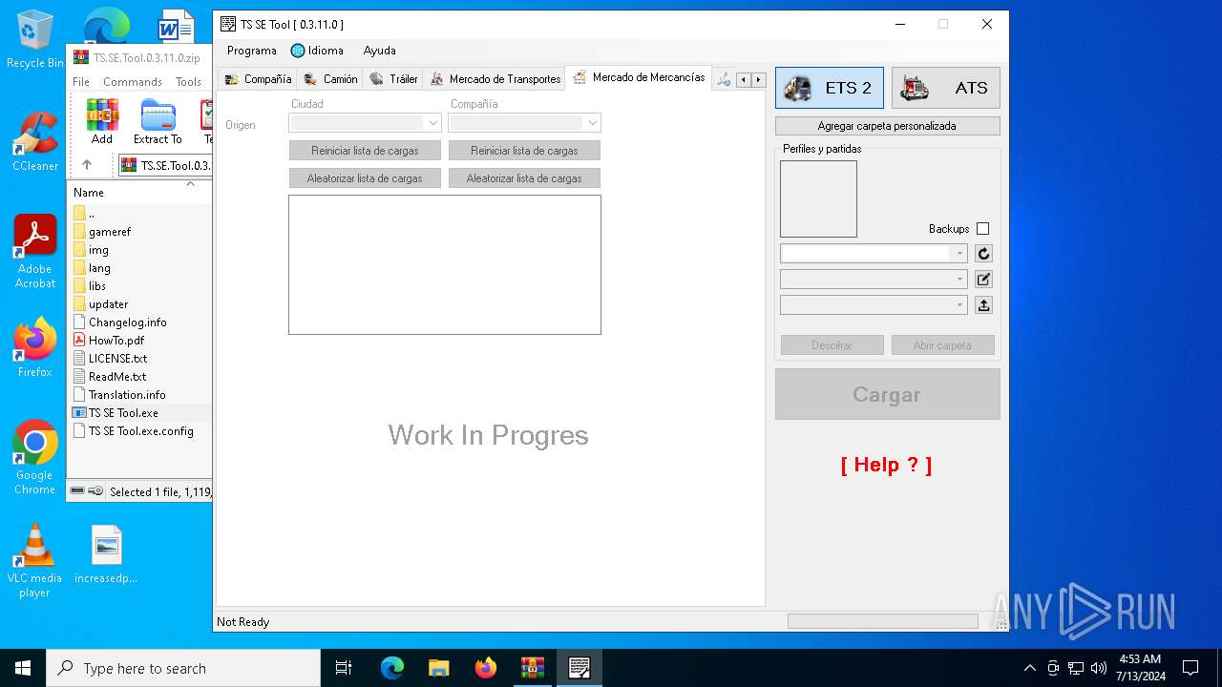Open the Camión tab
The image size is (1222, 687).
tap(330, 79)
